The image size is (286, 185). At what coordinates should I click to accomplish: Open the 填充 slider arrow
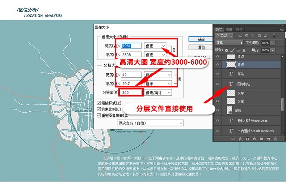[273, 50]
